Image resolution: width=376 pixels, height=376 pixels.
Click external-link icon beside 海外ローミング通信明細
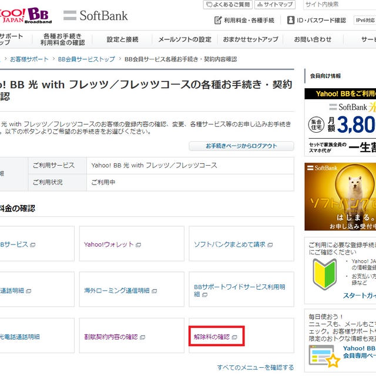(x=155, y=291)
